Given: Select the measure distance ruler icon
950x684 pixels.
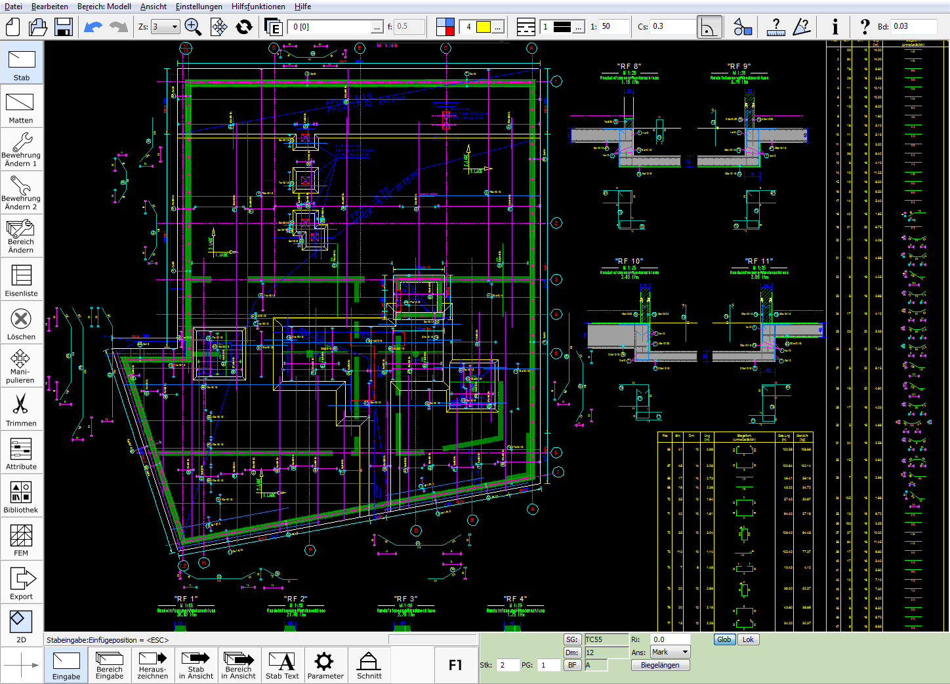Looking at the screenshot, I should pos(775,27).
